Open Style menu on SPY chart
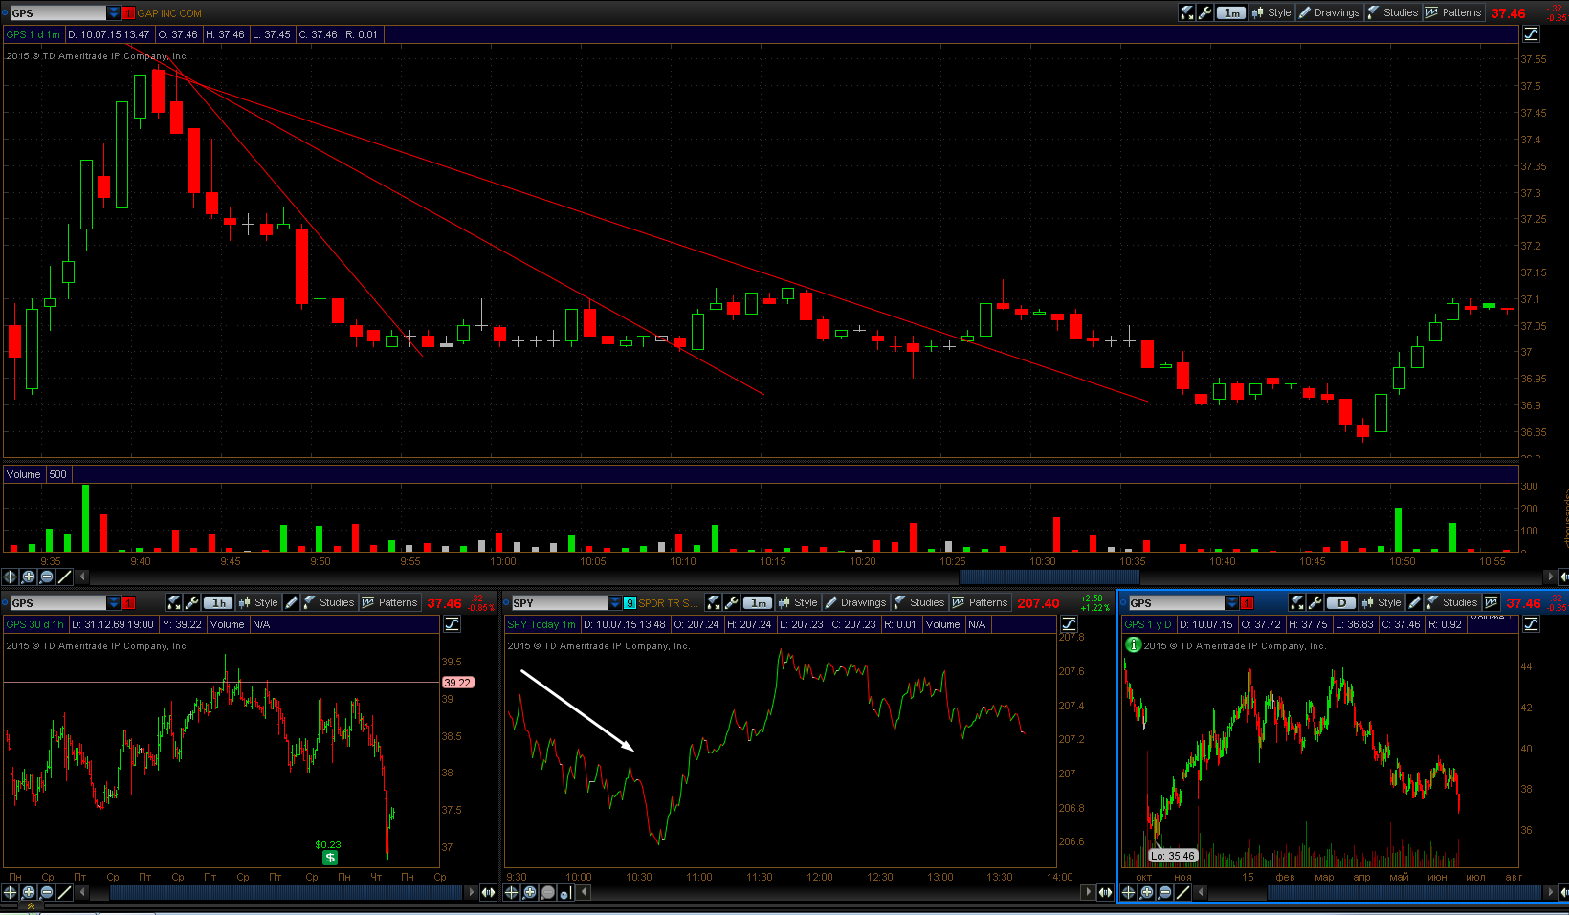Screen dimensions: 1569x915 pos(798,602)
